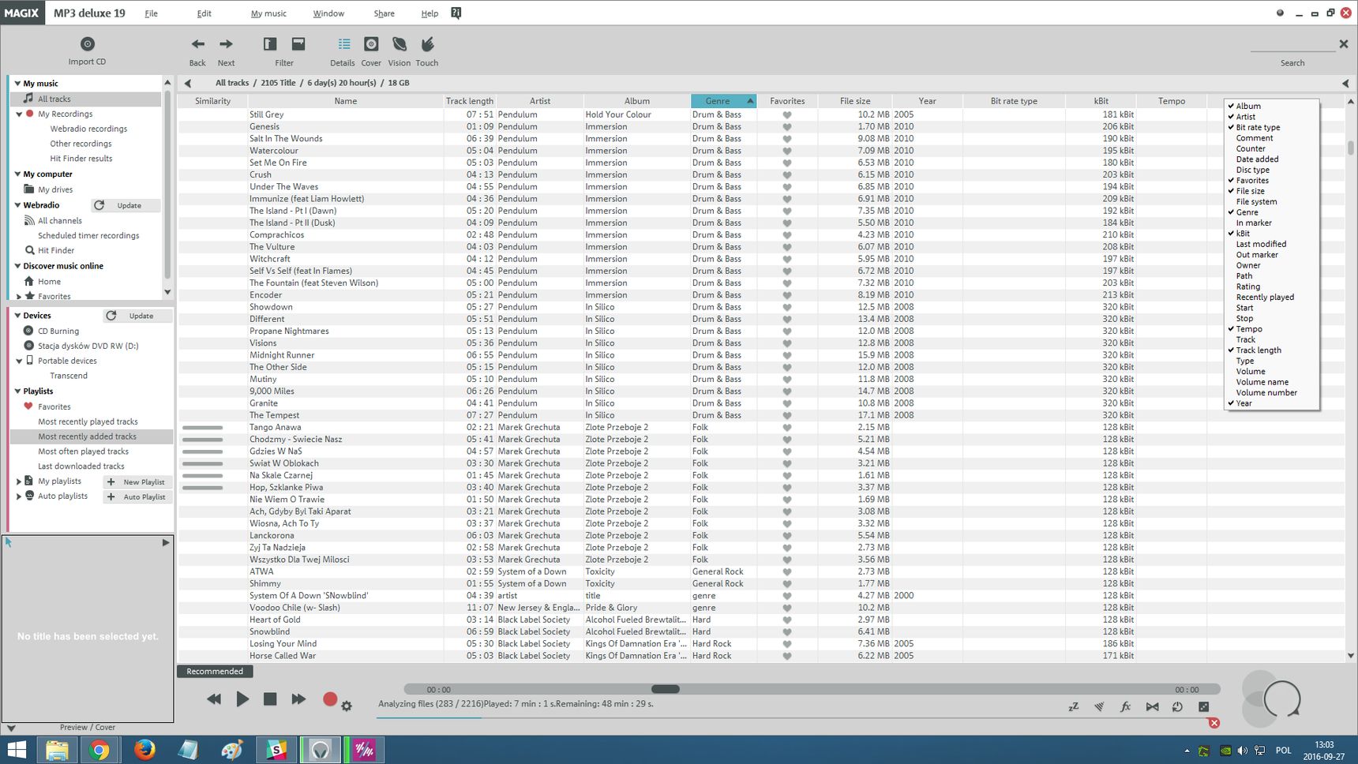Open Chrome from the taskbar
Viewport: 1358px width, 764px height.
point(99,749)
